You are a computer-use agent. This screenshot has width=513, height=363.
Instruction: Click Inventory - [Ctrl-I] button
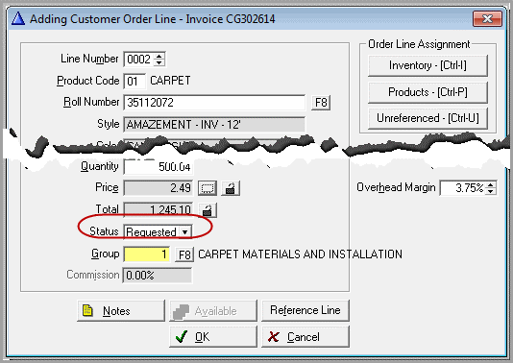click(427, 65)
